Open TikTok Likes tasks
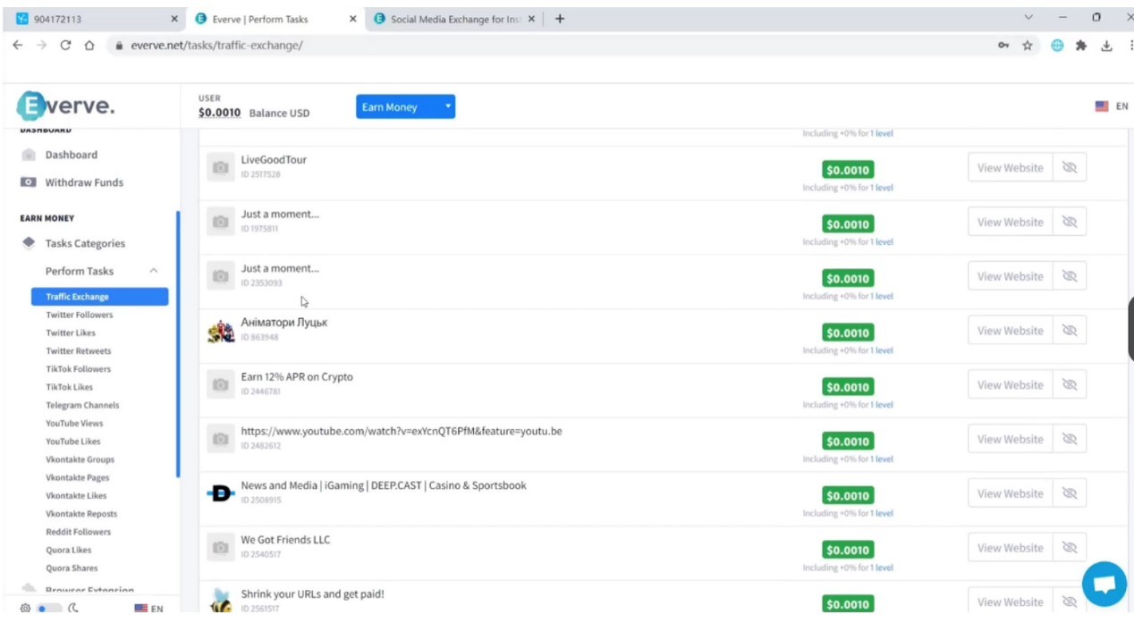This screenshot has height=623, width=1134. pos(70,387)
